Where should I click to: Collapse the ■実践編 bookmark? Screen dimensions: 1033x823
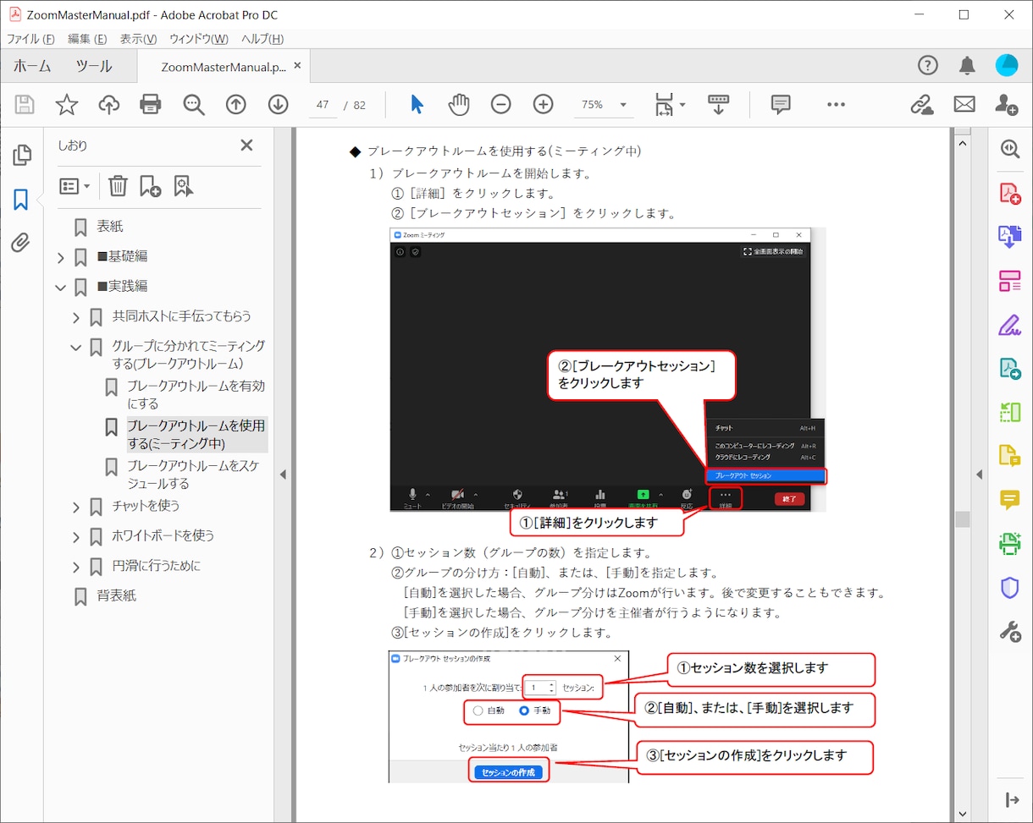(x=60, y=287)
